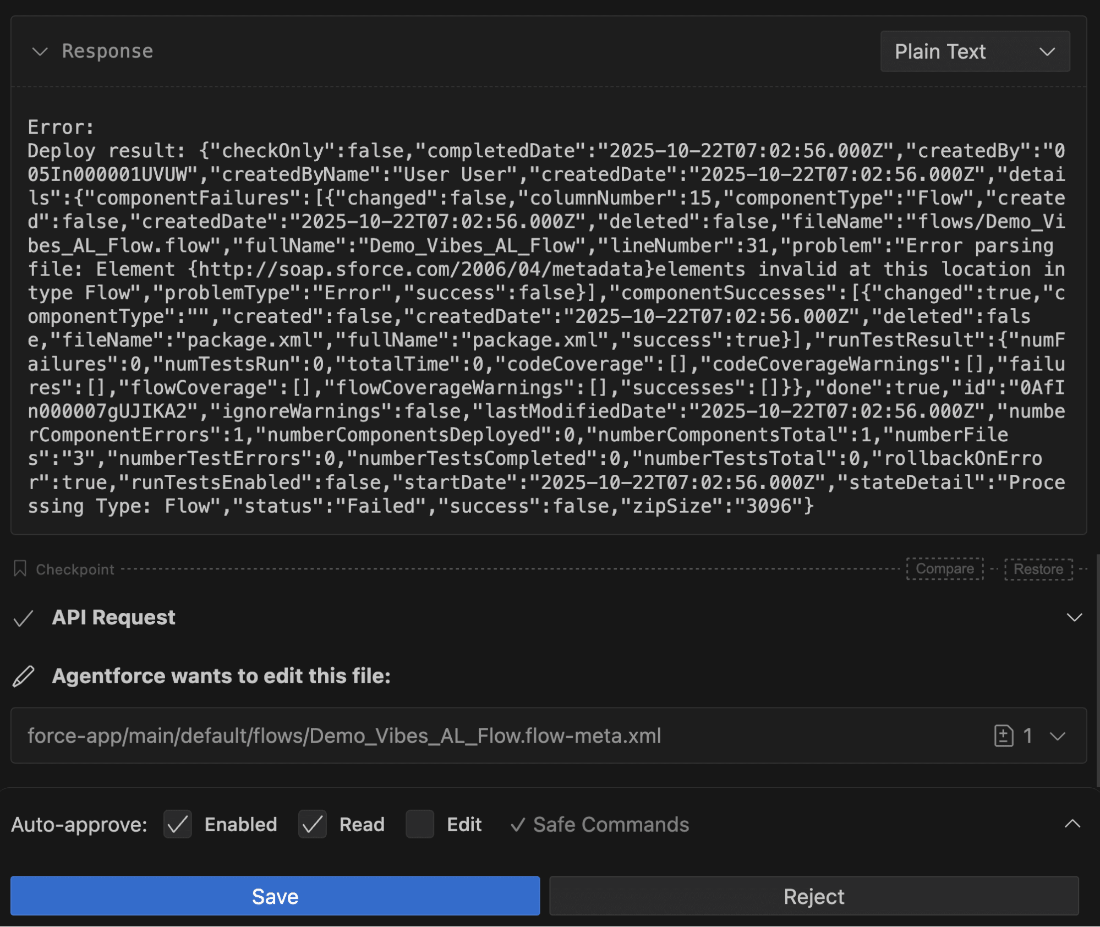Viewport: 1100px width, 927px height.
Task: Click the Checkpoint bookmark icon
Action: pyautogui.click(x=20, y=568)
